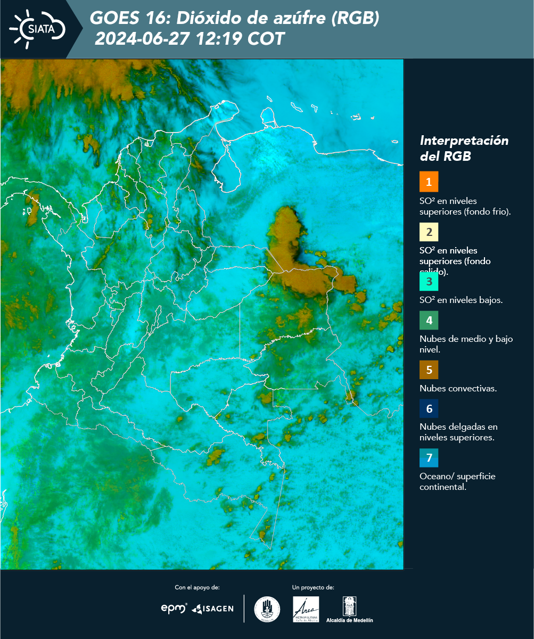The width and height of the screenshot is (534, 639).
Task: Click the 'Un proyecto de:' text
Action: pos(313,587)
